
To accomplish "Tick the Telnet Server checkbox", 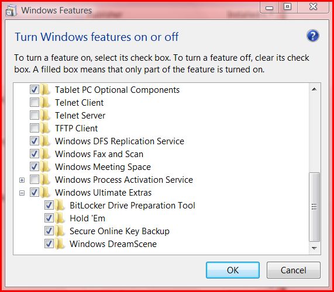I will 35,116.
